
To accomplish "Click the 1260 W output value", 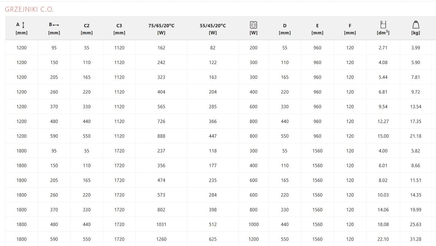I will click(161, 239).
